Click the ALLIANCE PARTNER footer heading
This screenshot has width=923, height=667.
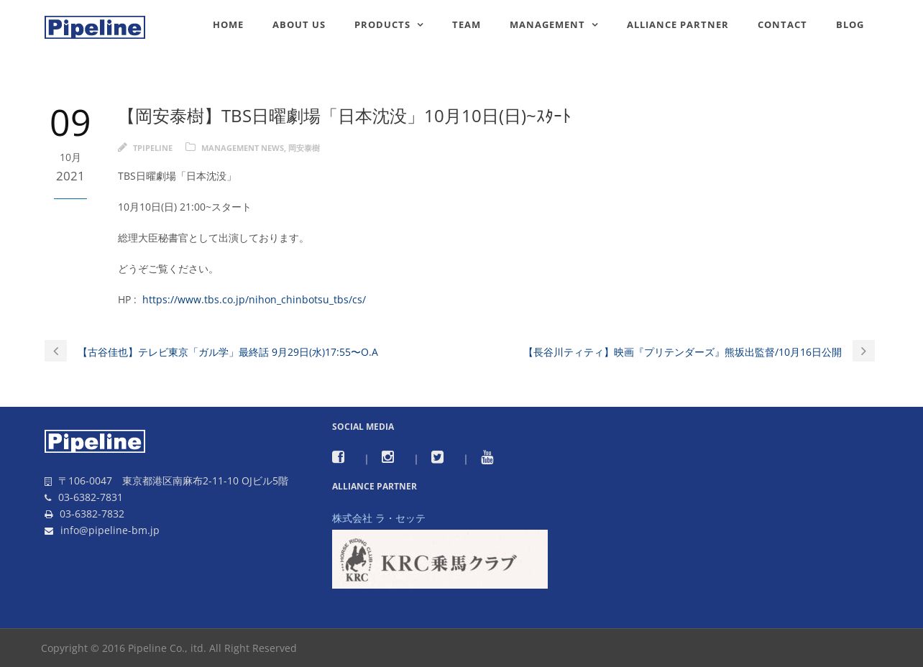(x=375, y=487)
